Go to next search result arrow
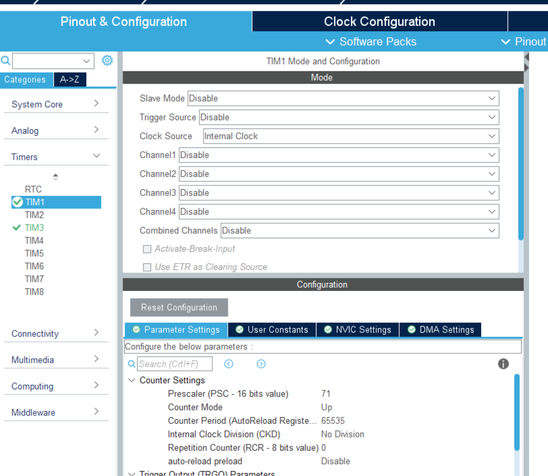Screen dimensions: 548x476 click(x=261, y=364)
